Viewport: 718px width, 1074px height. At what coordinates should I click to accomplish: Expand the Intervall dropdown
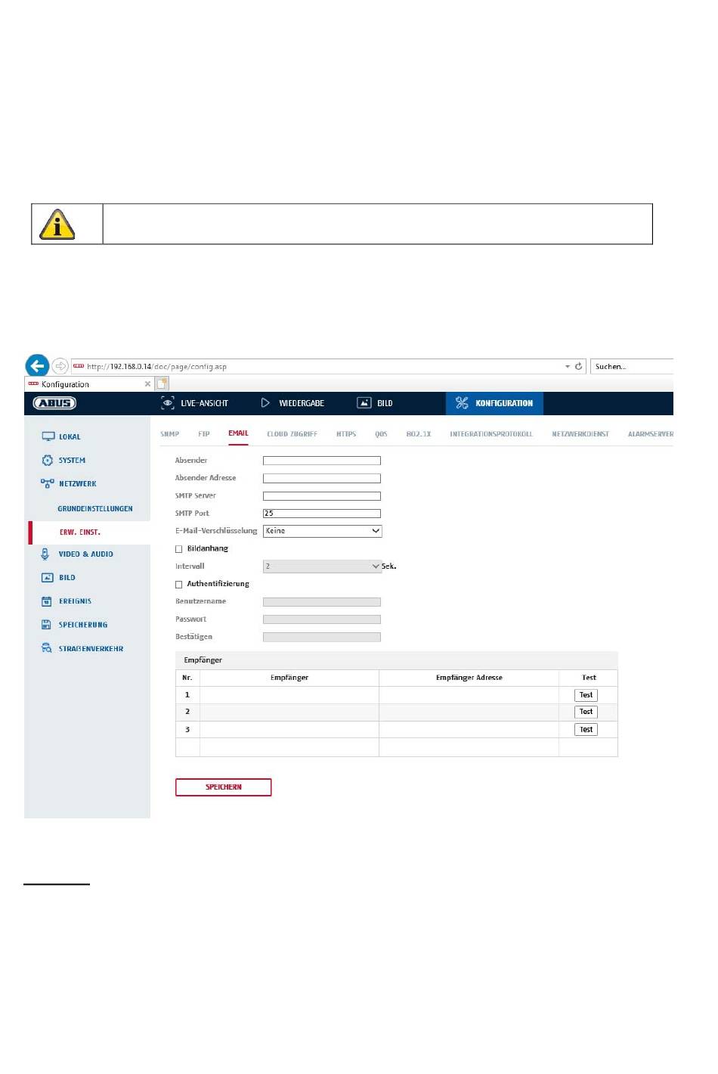point(322,566)
